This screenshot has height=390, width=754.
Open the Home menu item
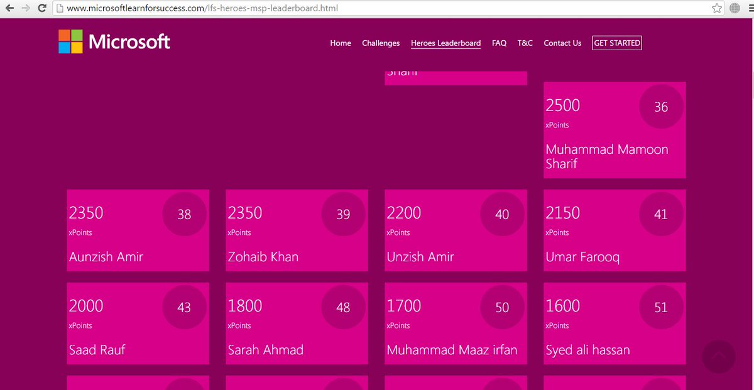[x=341, y=43]
